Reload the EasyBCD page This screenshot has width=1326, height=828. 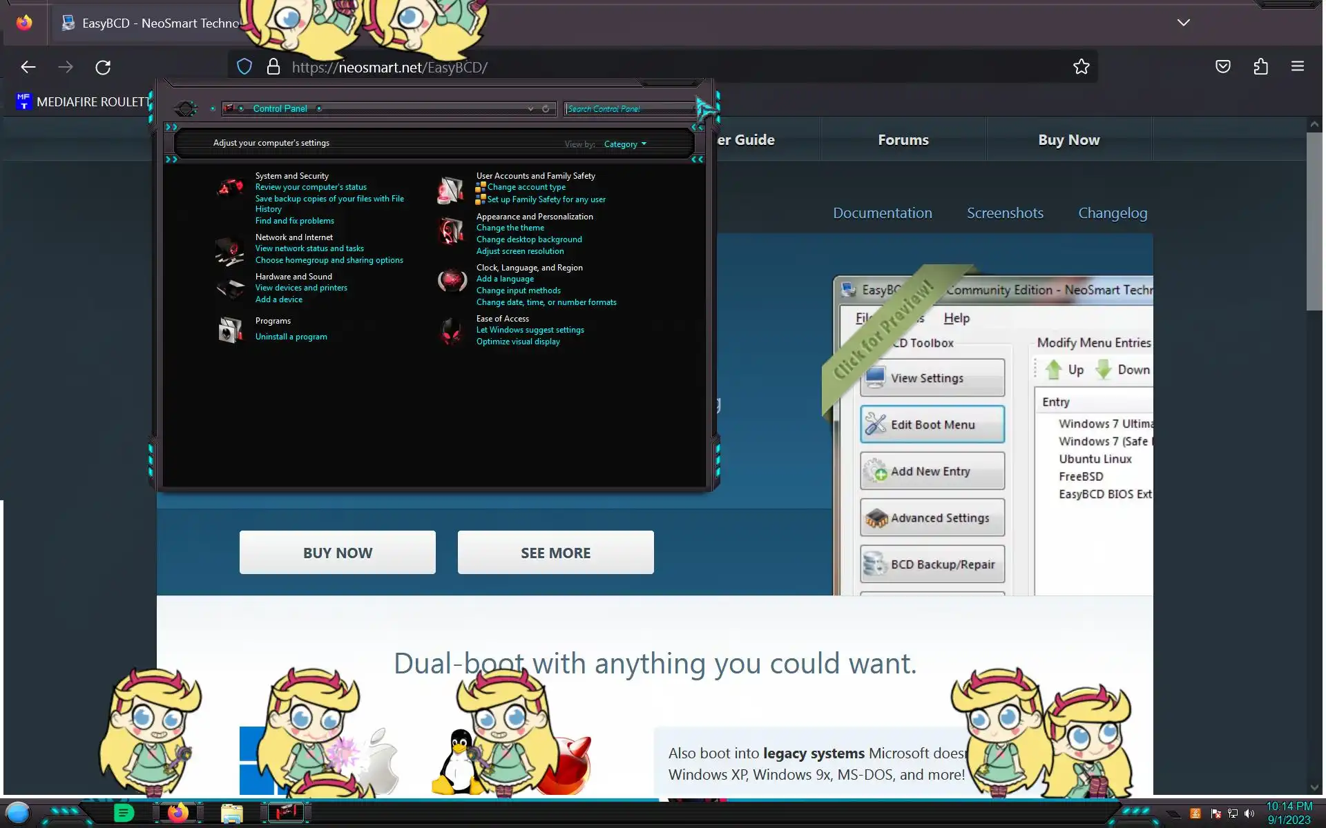point(103,67)
